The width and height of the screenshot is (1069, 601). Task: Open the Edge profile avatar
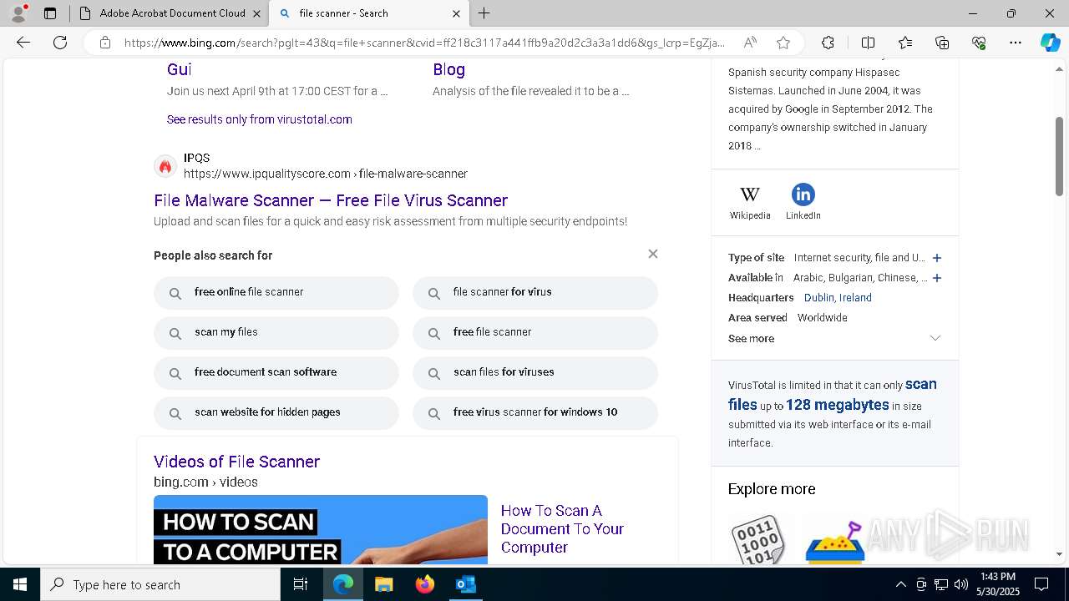click(18, 13)
